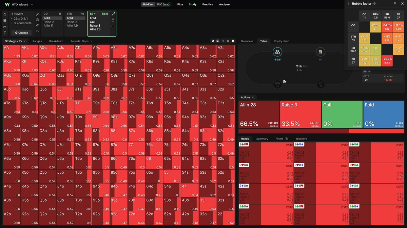
Task: Click the small pencil next to SB label
Action: (95, 14)
